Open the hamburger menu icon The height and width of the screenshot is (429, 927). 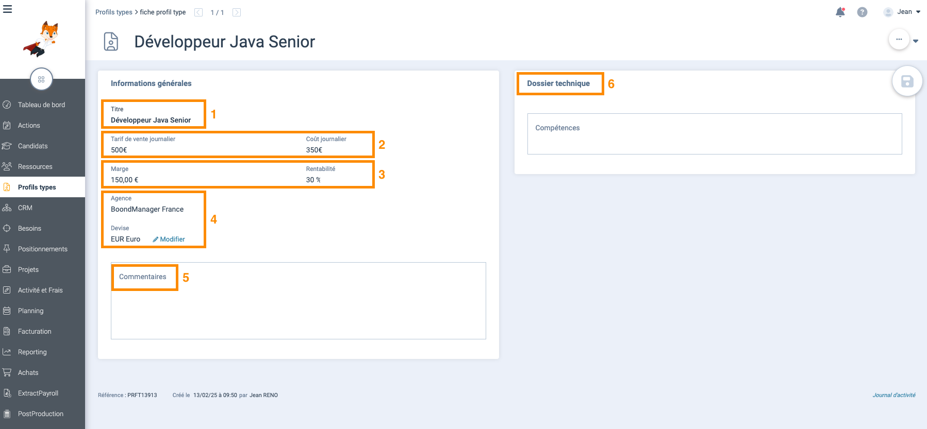tap(8, 9)
